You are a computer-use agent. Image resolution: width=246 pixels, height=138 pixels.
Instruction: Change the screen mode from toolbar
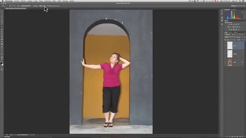tap(2, 69)
